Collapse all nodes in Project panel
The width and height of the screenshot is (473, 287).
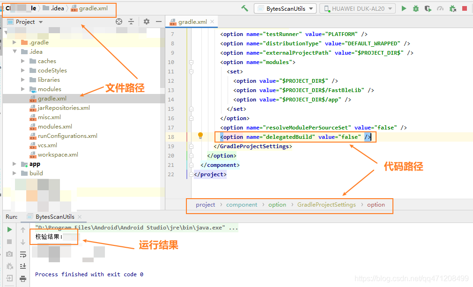click(132, 21)
